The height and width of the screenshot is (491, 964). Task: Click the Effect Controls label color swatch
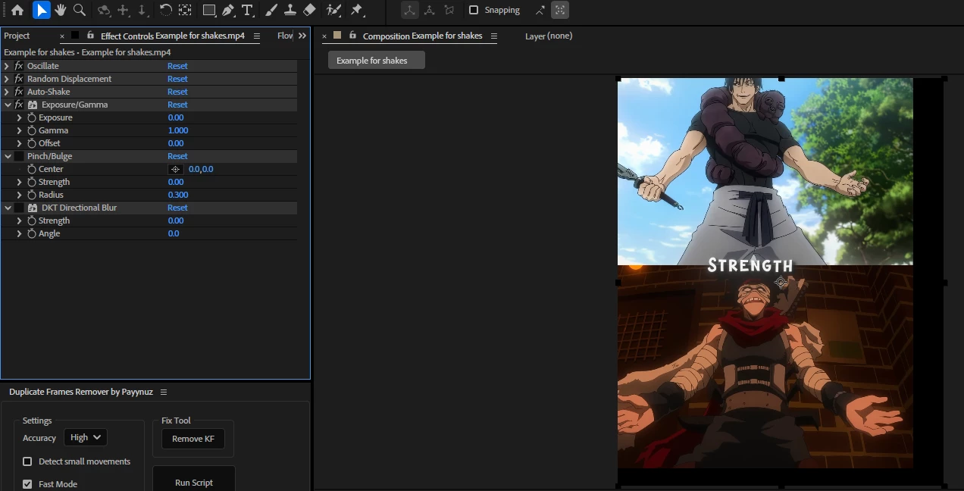coord(75,36)
